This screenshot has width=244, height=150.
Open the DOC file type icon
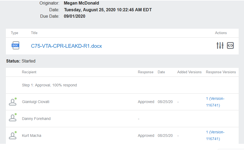tap(16, 45)
